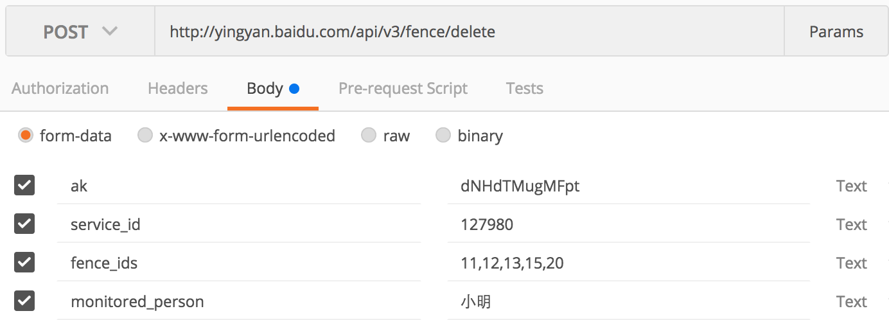
Task: Select the form-data radio option
Action: click(26, 136)
